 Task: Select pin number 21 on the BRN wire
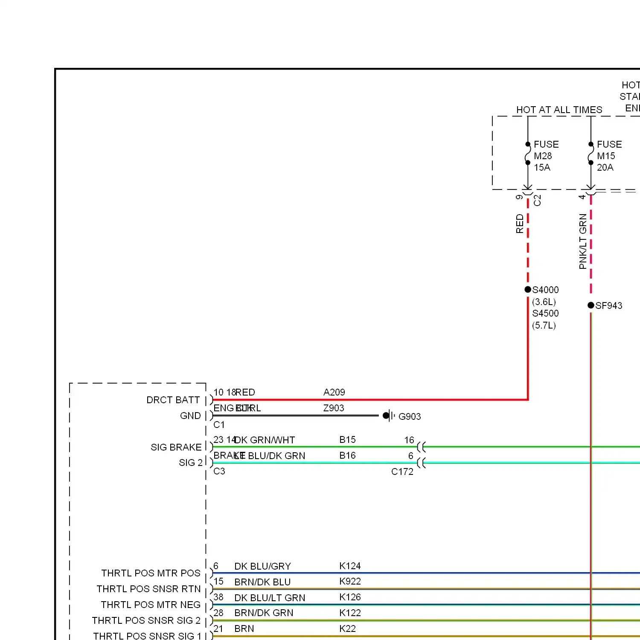coord(218,628)
